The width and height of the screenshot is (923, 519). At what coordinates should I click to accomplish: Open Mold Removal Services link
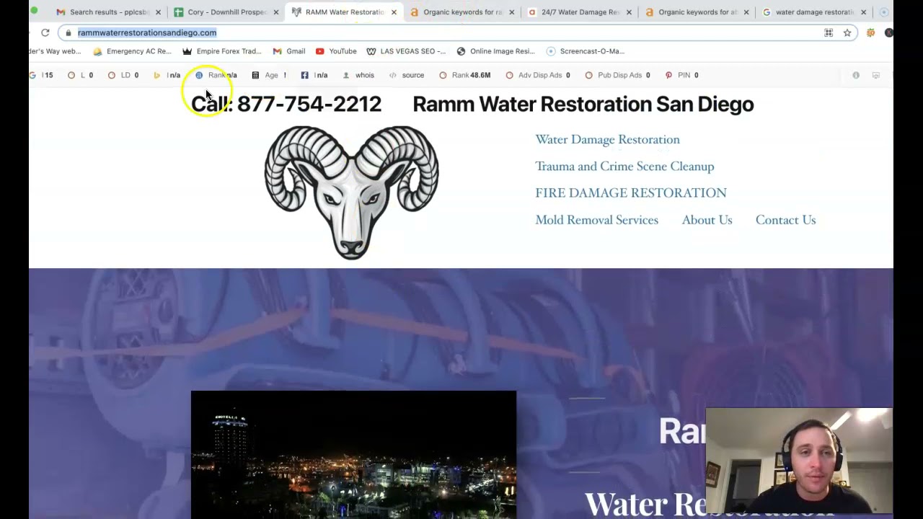[596, 220]
